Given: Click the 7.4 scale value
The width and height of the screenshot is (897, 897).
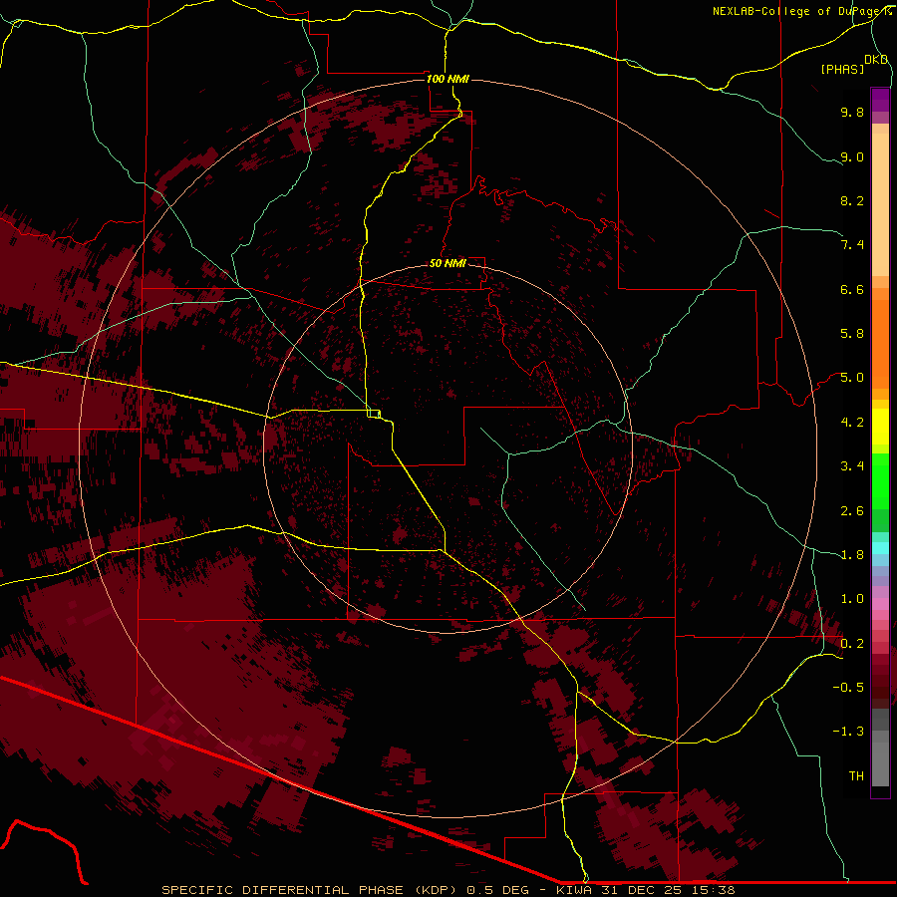Looking at the screenshot, I should click(852, 245).
